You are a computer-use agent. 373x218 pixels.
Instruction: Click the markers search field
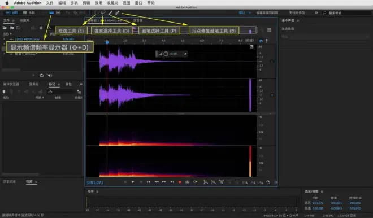click(x=62, y=91)
